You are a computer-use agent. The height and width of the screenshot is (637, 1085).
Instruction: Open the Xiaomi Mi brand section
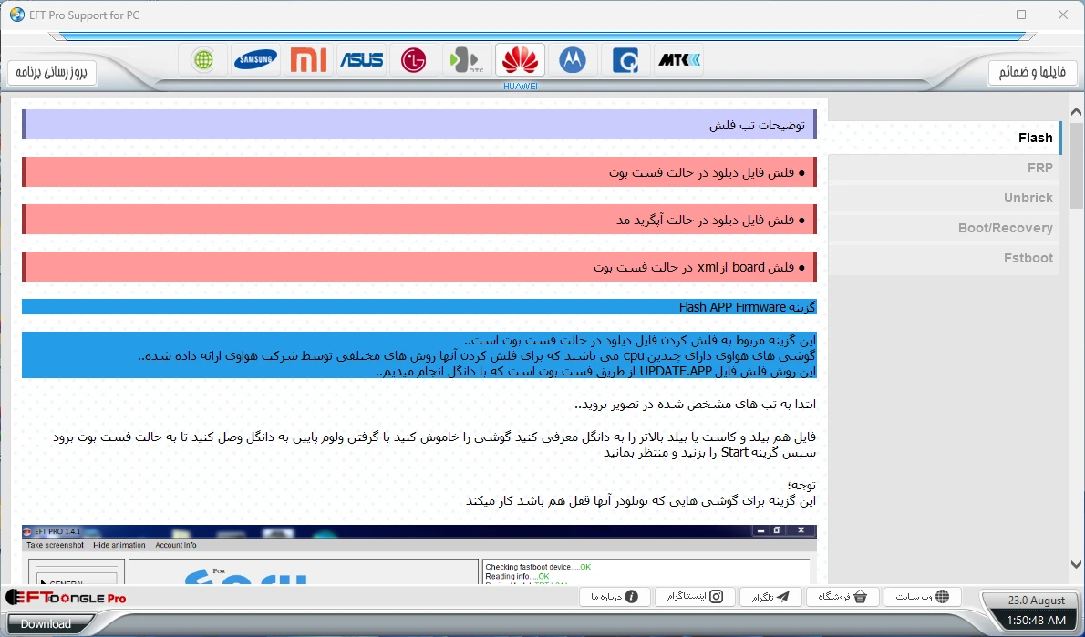pyautogui.click(x=308, y=60)
